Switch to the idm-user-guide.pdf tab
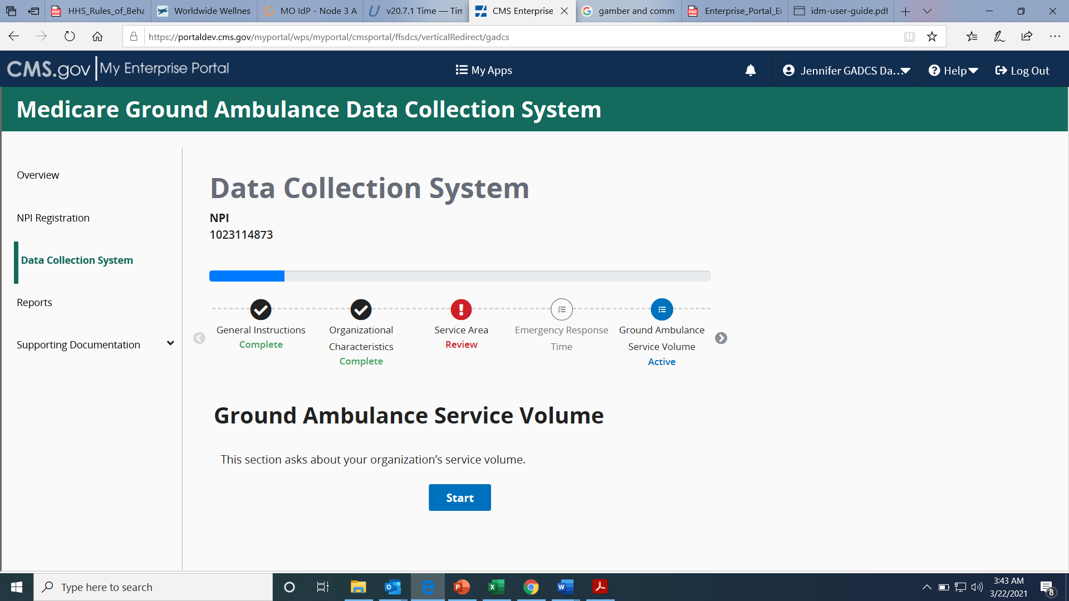Screen dimensions: 1069x601 tap(841, 11)
